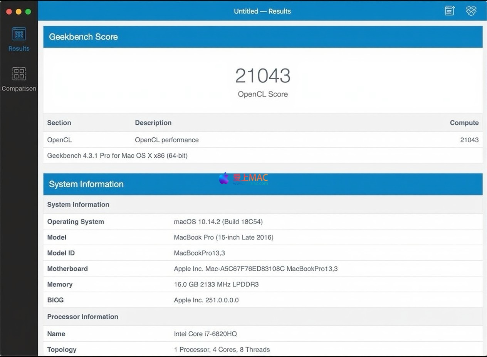487x357 pixels.
Task: Click the Intel Core i7-6820HQ processor name
Action: click(205, 334)
